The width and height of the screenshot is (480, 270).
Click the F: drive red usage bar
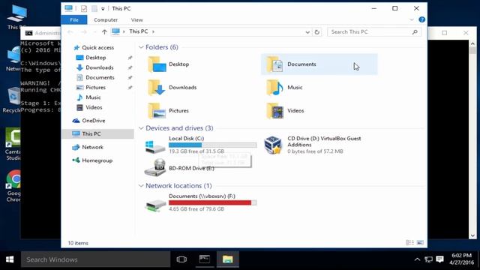click(213, 202)
